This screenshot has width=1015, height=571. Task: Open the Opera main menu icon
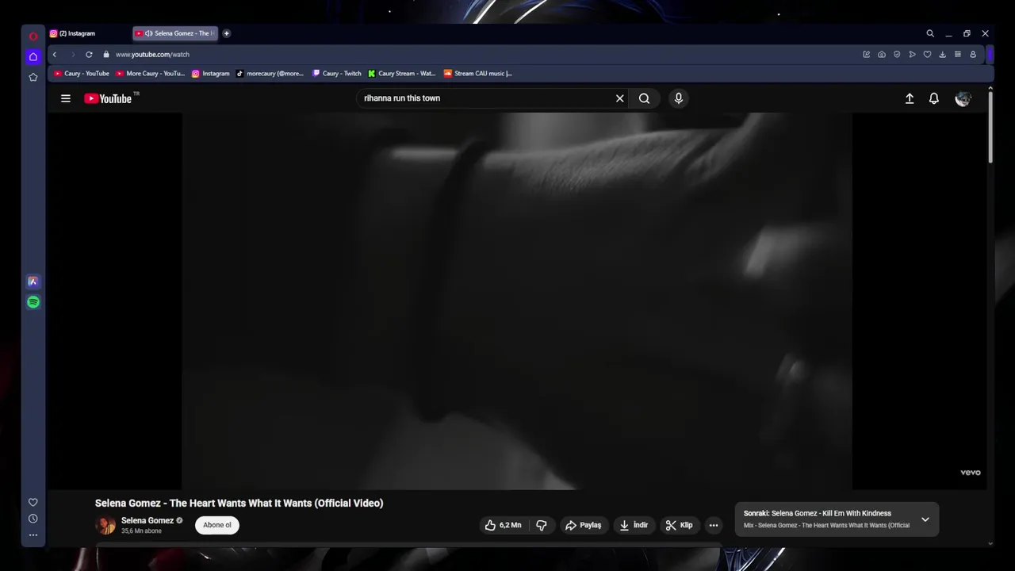click(33, 36)
